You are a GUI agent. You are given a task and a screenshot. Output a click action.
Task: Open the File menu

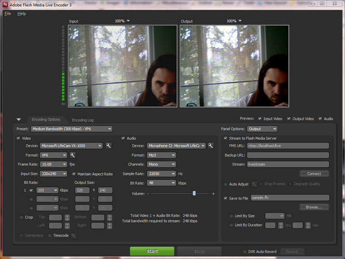point(8,14)
